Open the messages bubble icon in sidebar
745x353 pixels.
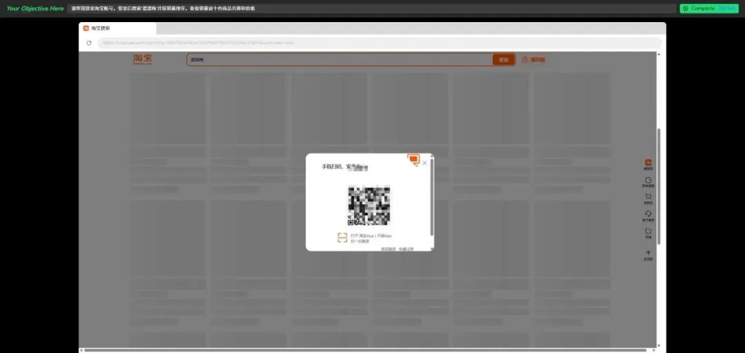pyautogui.click(x=648, y=182)
